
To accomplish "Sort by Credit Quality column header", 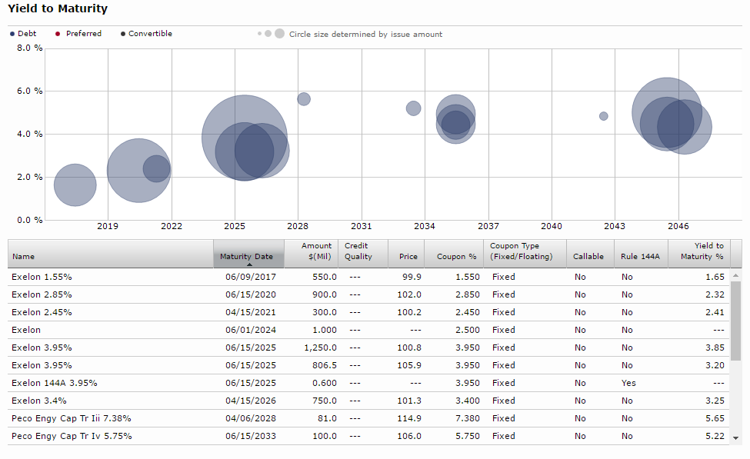I will pyautogui.click(x=363, y=254).
